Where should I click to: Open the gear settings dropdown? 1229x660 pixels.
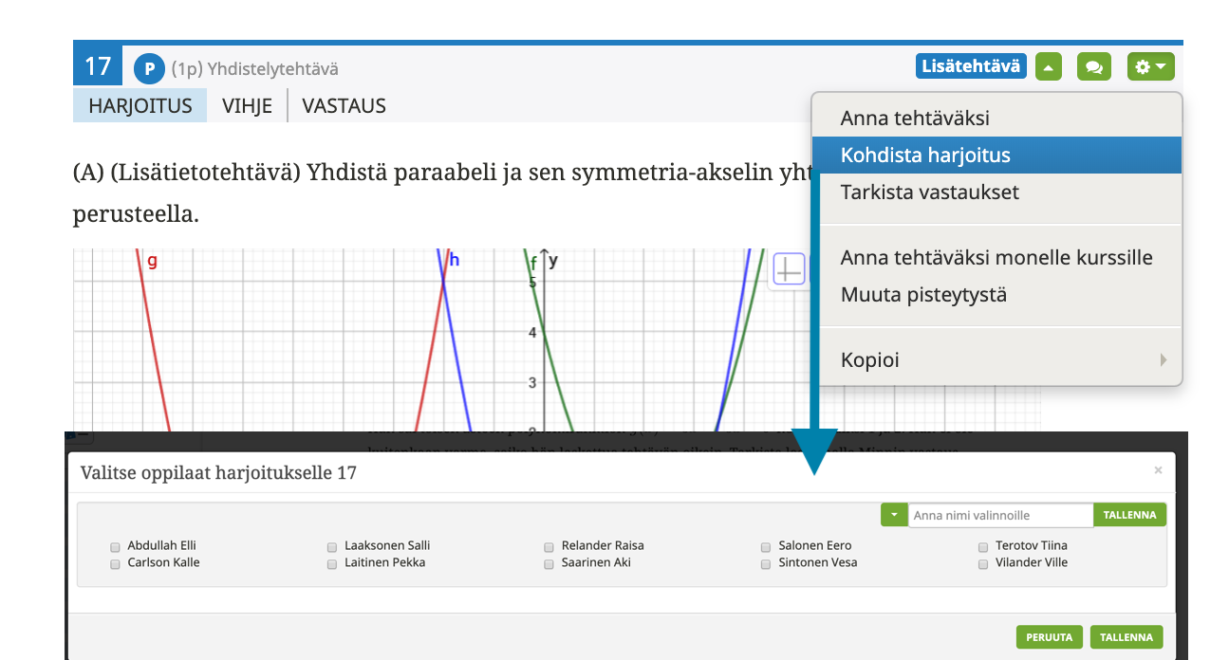tap(1150, 67)
